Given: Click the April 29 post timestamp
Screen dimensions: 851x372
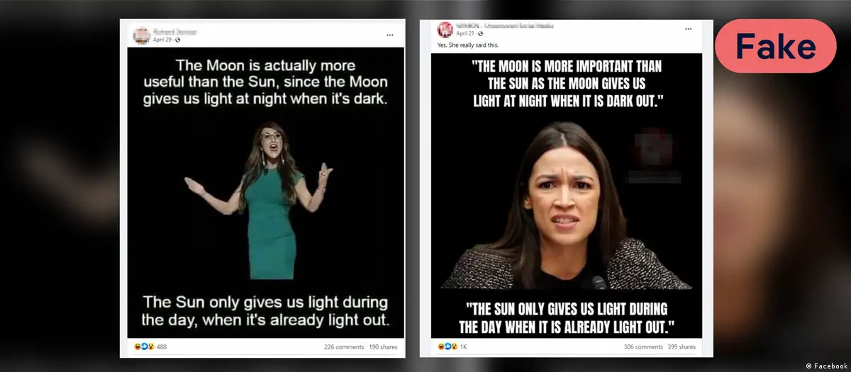Looking at the screenshot, I should tap(162, 40).
